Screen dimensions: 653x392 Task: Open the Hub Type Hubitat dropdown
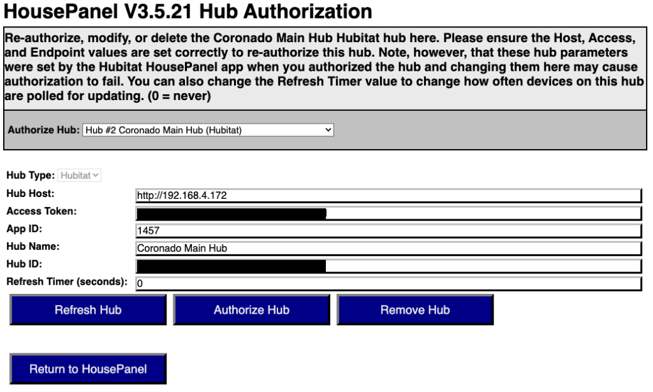(80, 175)
